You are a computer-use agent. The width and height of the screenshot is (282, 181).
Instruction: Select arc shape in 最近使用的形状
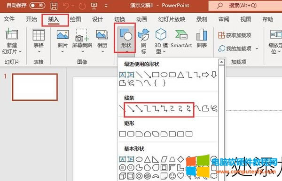139,83
